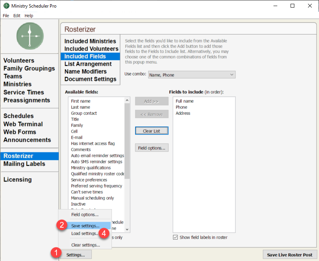Select Clear settings... in popup menu
The width and height of the screenshot is (319, 261).
85,245
